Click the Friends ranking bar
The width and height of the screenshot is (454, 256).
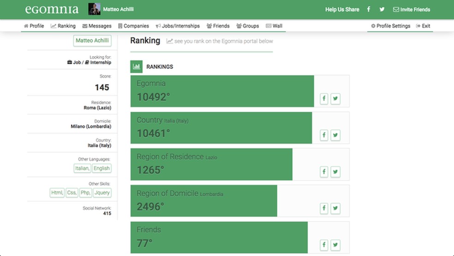click(x=219, y=237)
